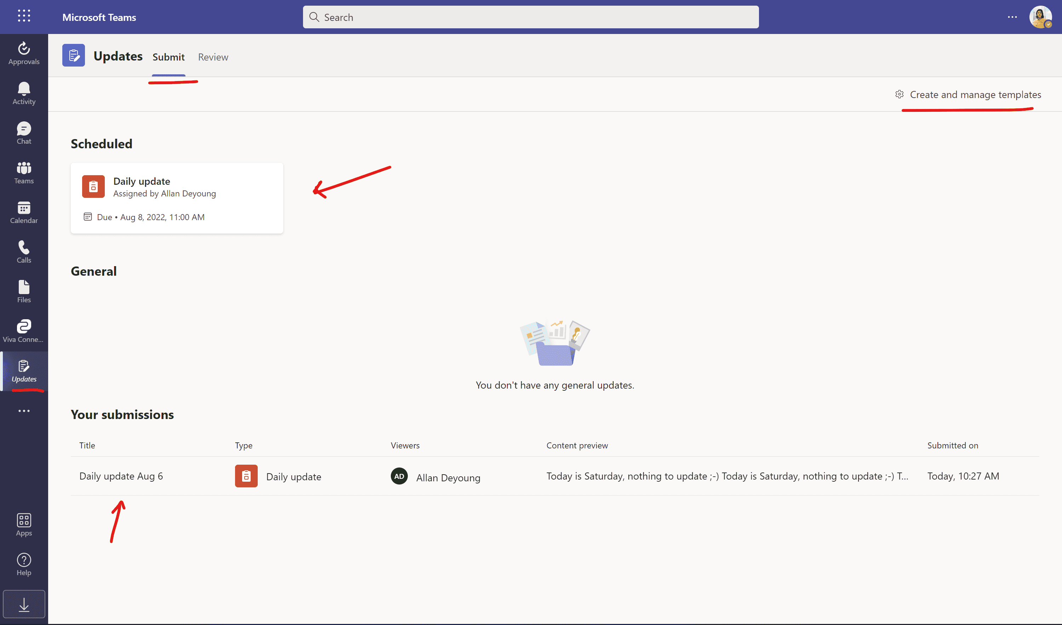
Task: Focus the Search field
Action: click(x=531, y=17)
